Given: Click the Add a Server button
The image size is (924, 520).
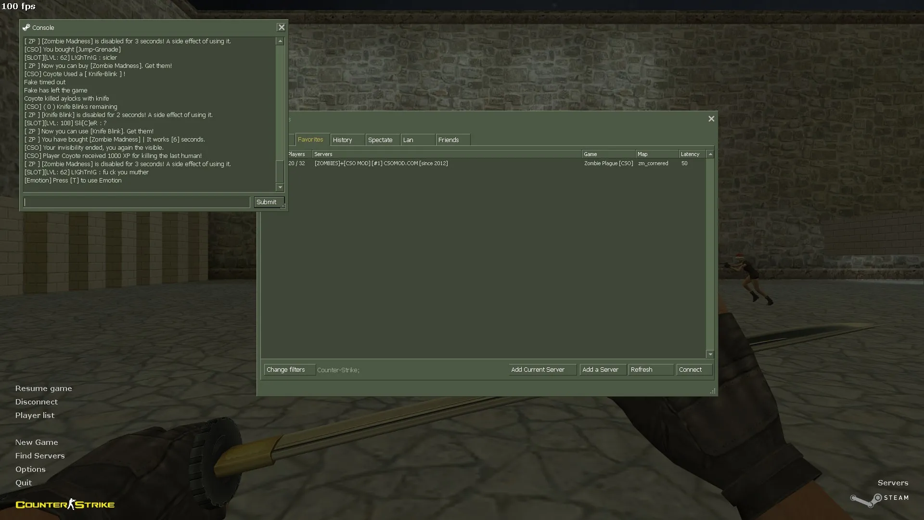Looking at the screenshot, I should coord(603,370).
